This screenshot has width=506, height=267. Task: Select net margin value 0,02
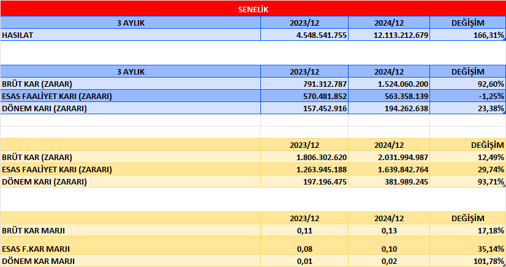(x=389, y=261)
